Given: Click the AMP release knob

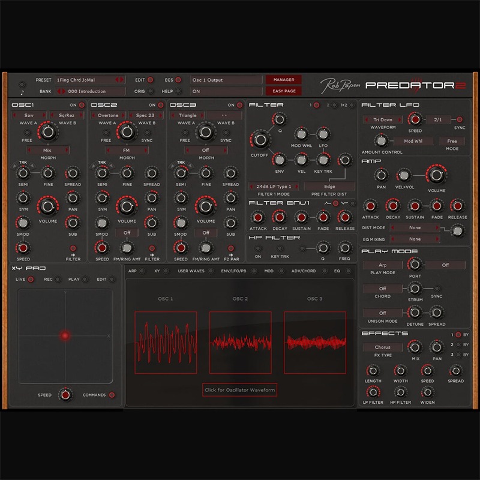Looking at the screenshot, I should coord(457,206).
